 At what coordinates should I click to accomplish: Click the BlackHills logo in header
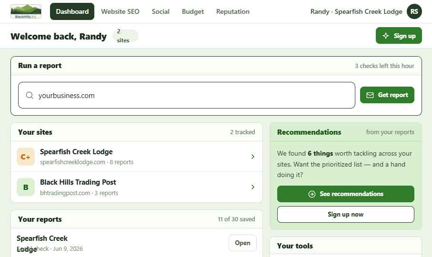pyautogui.click(x=26, y=11)
